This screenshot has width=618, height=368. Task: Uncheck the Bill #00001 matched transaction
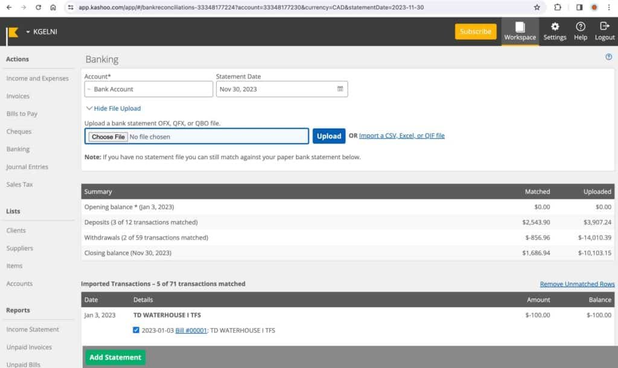pyautogui.click(x=136, y=330)
